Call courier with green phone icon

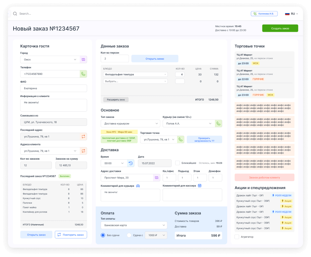click(x=219, y=124)
